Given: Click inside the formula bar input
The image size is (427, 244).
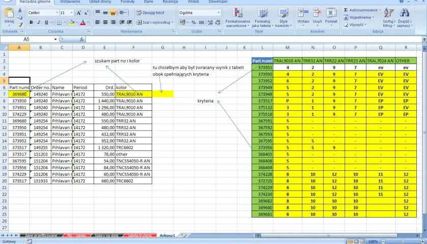Looking at the screenshot, I should tap(253, 40).
